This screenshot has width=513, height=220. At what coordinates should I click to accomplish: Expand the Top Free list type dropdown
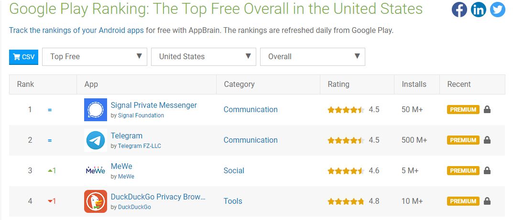[95, 57]
